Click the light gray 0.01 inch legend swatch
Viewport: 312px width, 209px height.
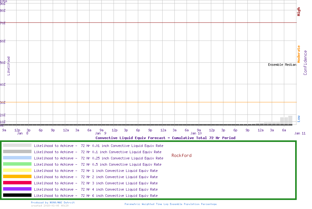tap(17, 145)
